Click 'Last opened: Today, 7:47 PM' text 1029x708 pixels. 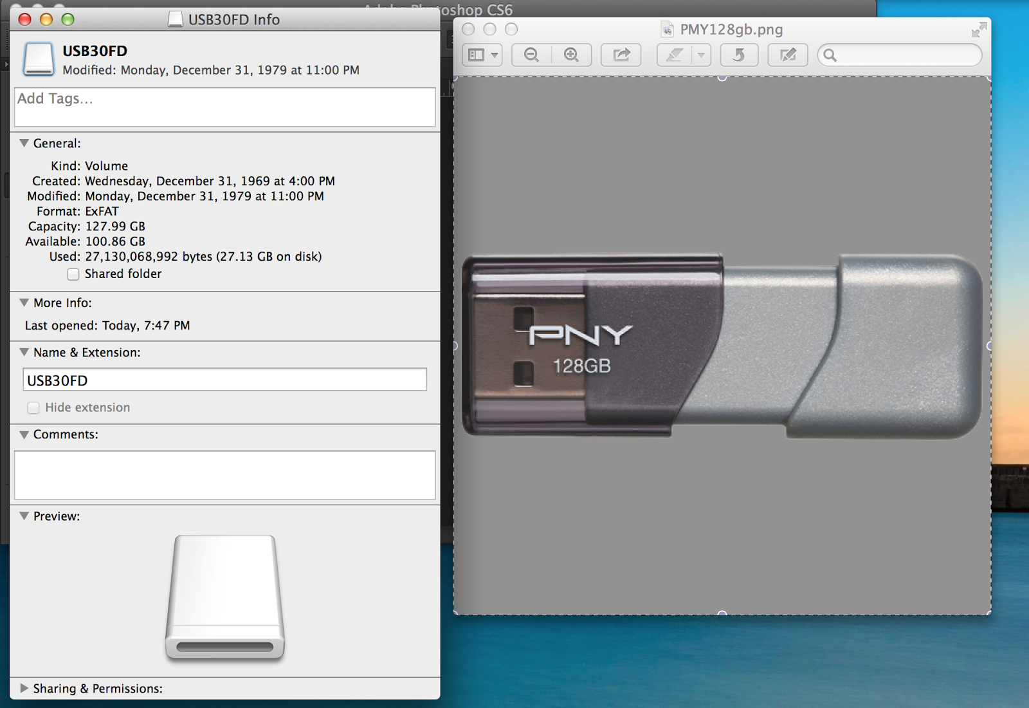107,326
